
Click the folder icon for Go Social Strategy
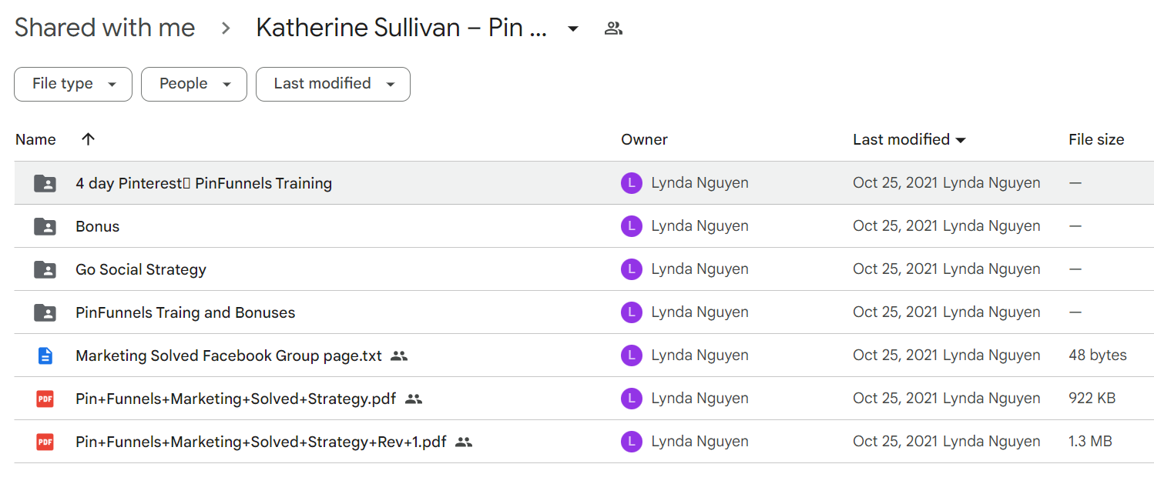pos(45,269)
